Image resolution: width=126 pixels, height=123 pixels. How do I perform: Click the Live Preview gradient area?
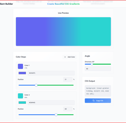(x=64, y=32)
